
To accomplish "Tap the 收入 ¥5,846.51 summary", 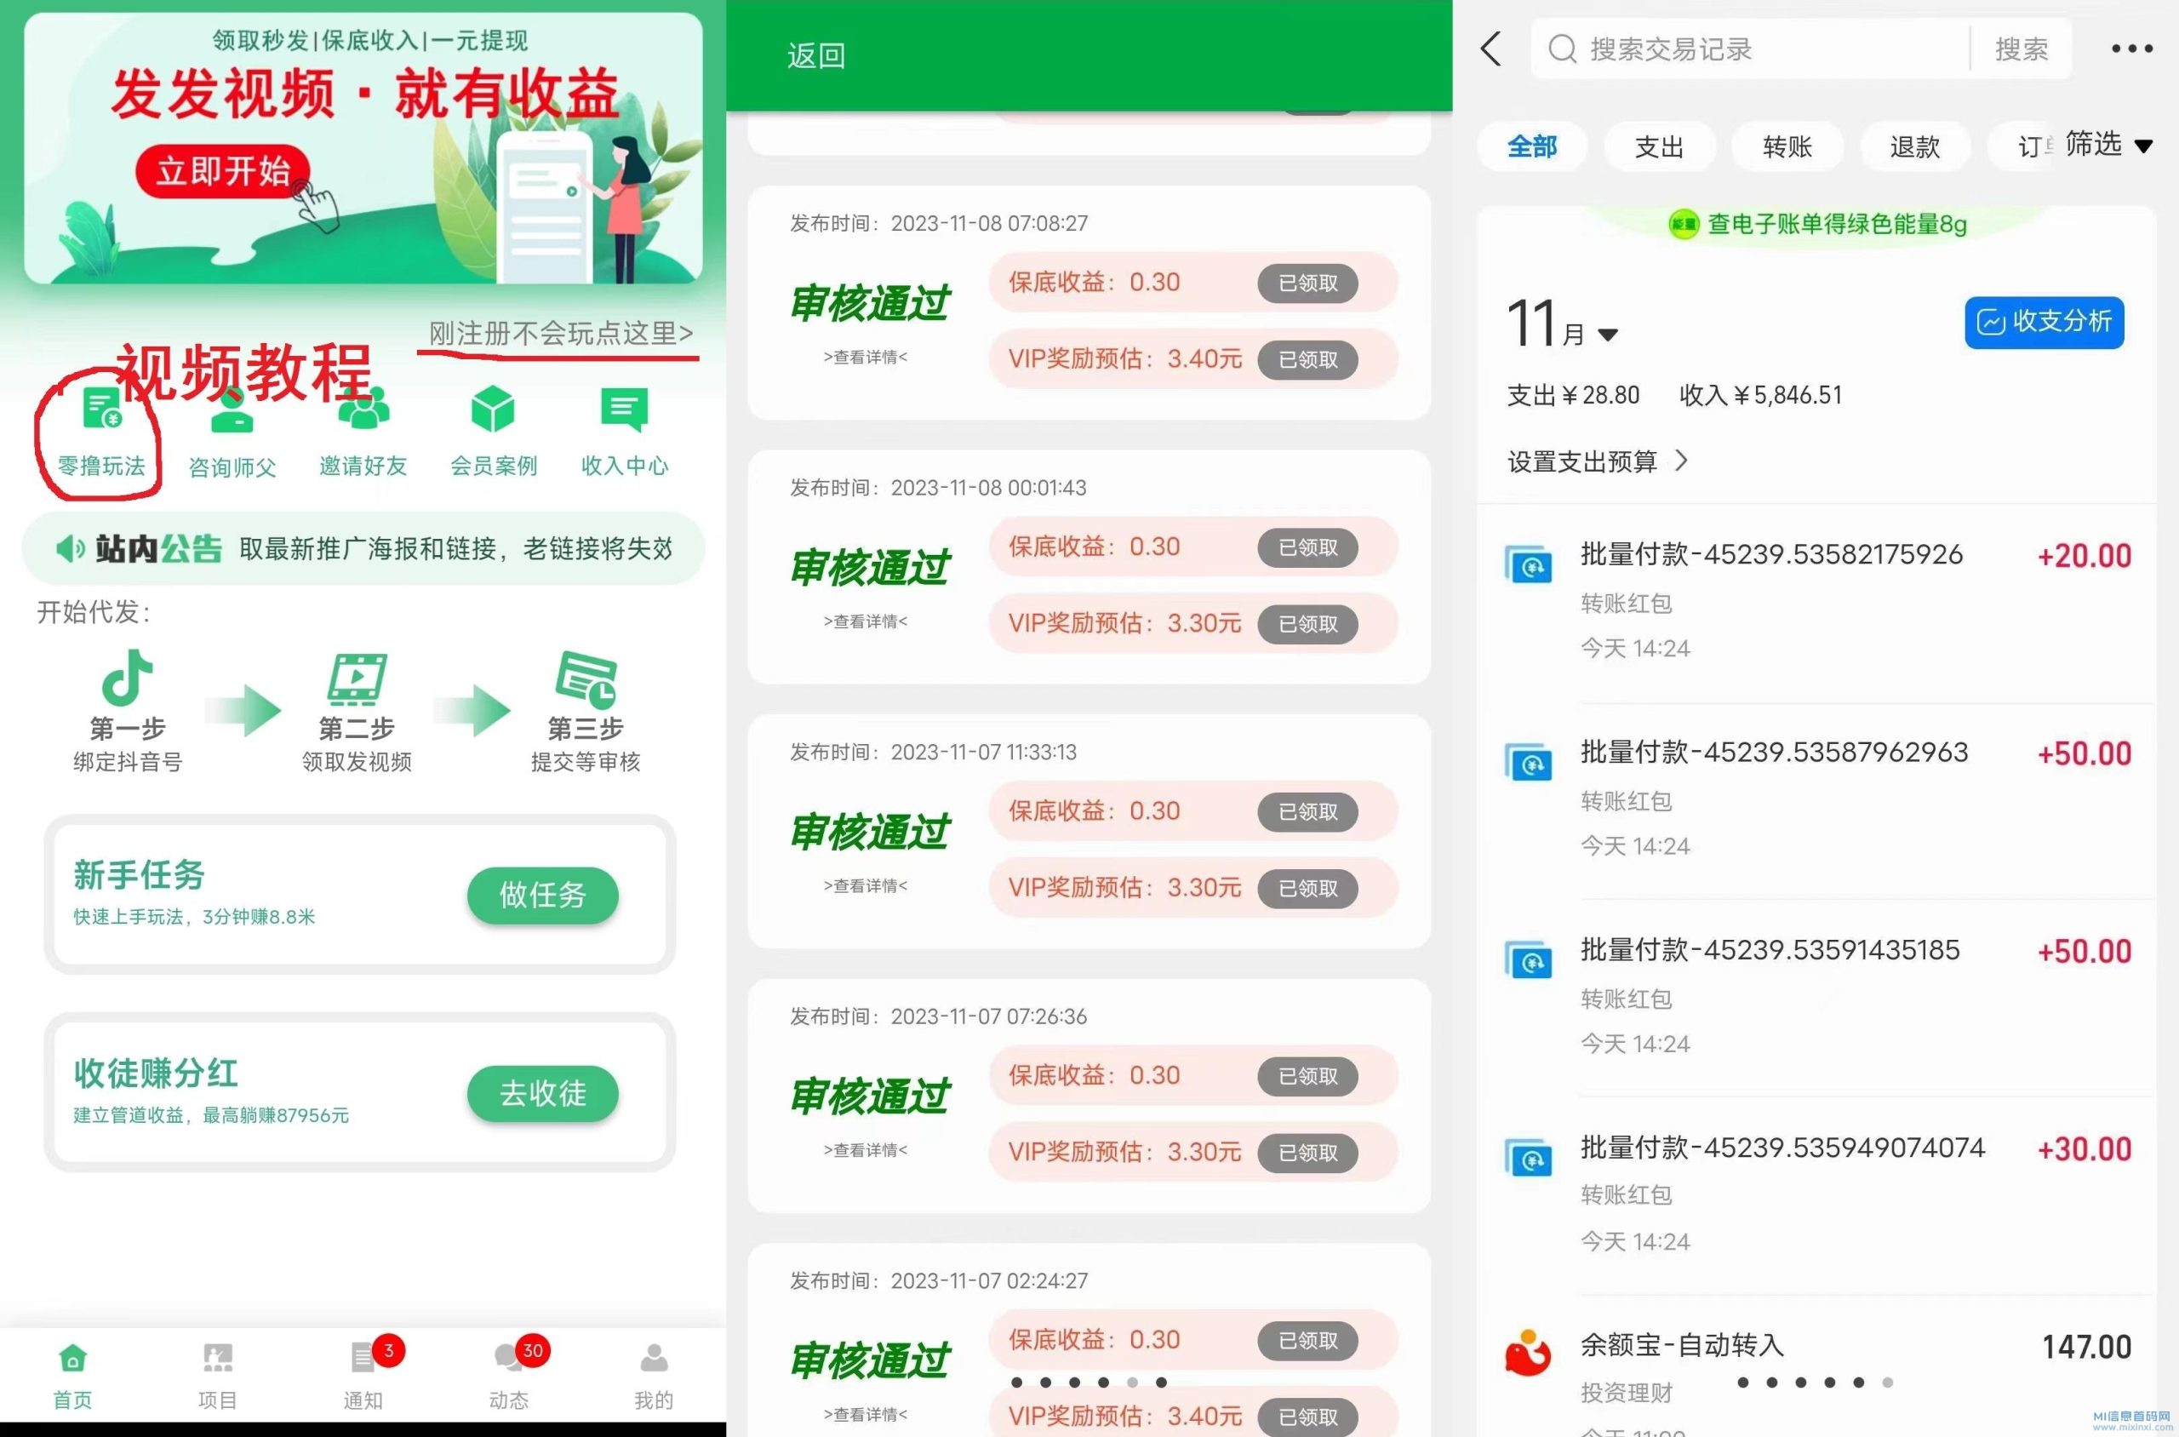I will (x=1760, y=396).
